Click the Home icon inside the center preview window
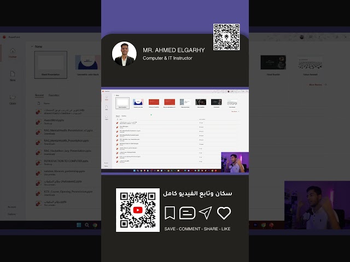Screen dimensions: 350x262 pos(107,97)
